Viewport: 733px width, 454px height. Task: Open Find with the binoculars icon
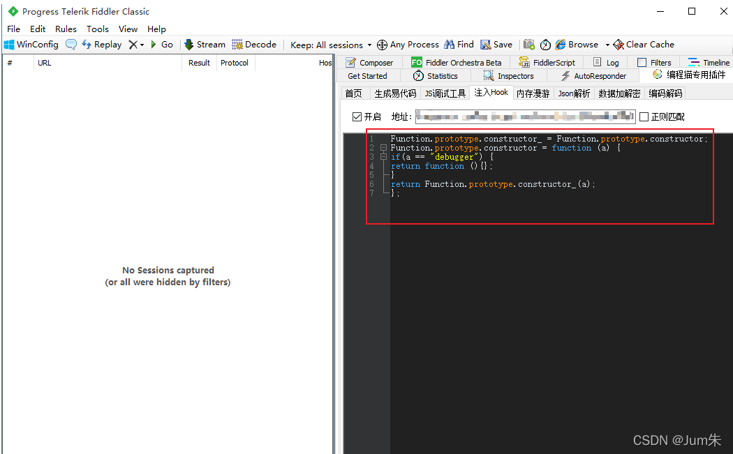(x=450, y=45)
